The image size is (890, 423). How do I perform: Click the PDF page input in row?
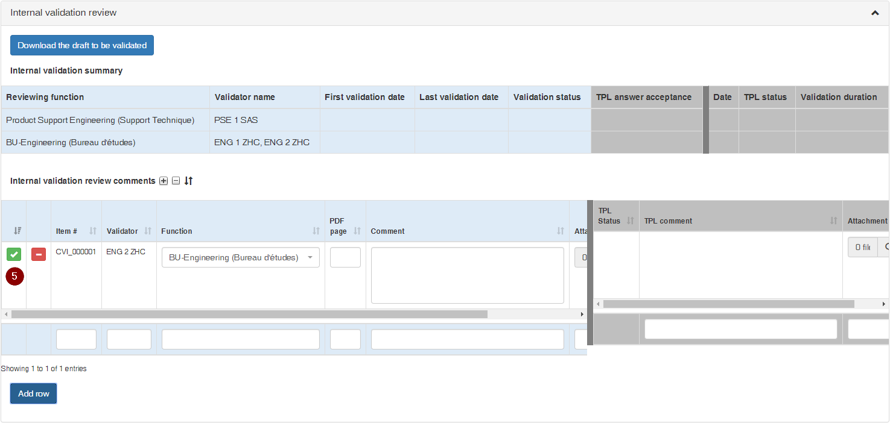click(x=345, y=257)
